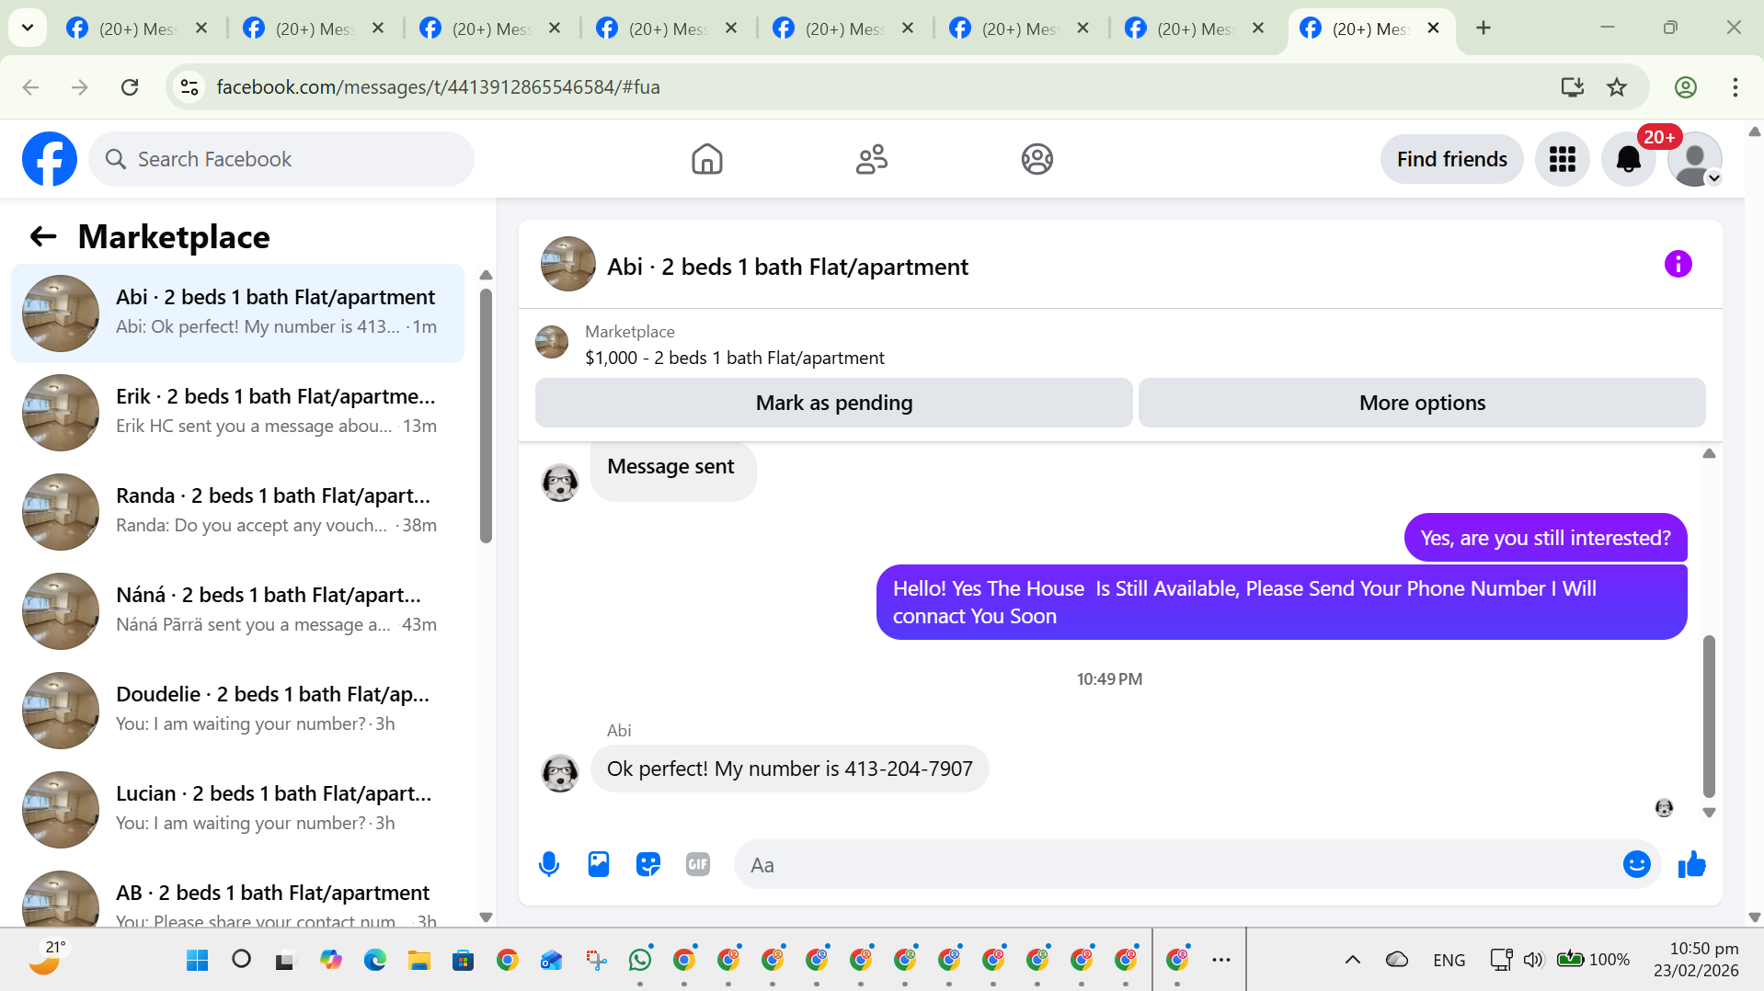The height and width of the screenshot is (991, 1764).
Task: Show hidden system tray icons
Action: 1352,960
